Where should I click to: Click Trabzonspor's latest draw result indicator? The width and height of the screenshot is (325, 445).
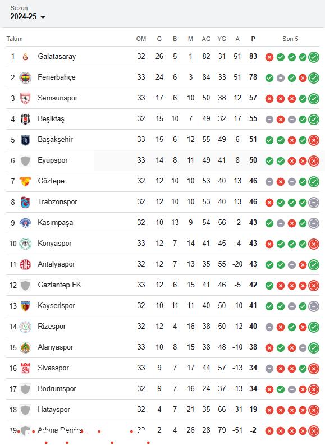point(314,203)
